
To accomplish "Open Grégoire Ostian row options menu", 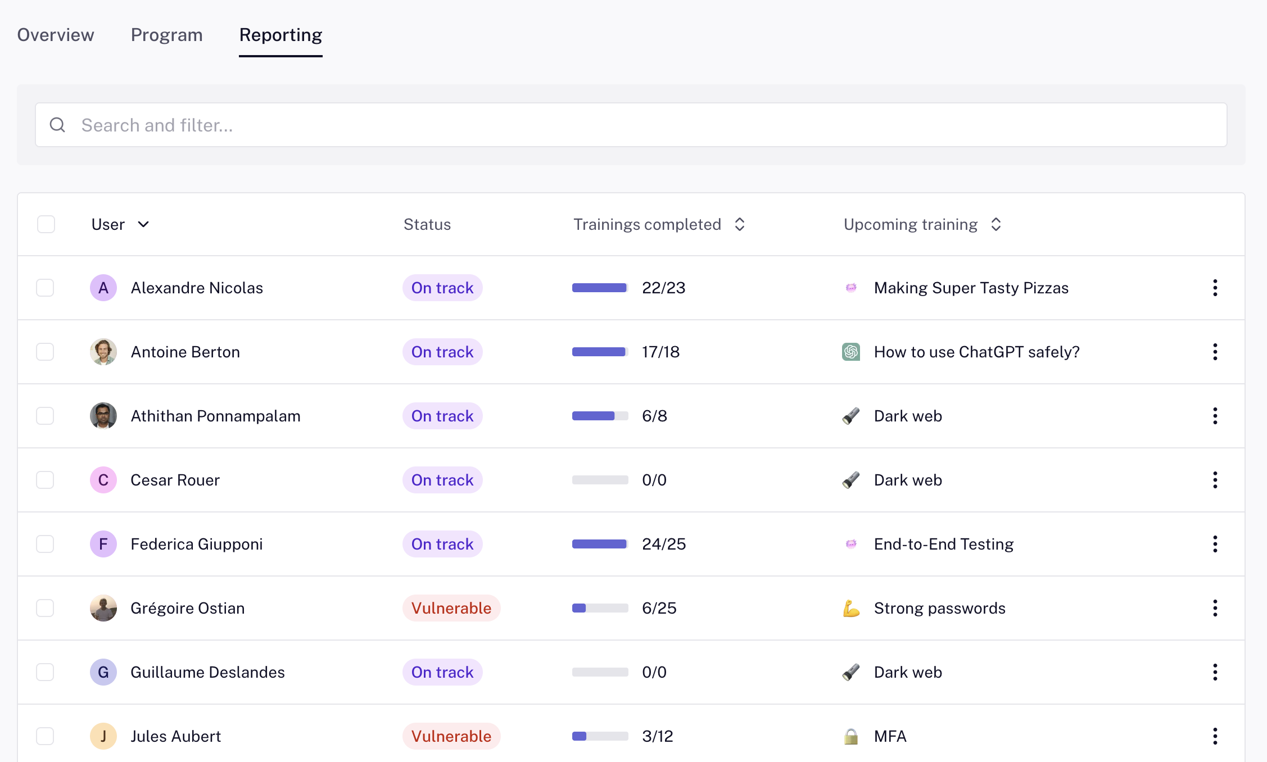I will pyautogui.click(x=1215, y=608).
